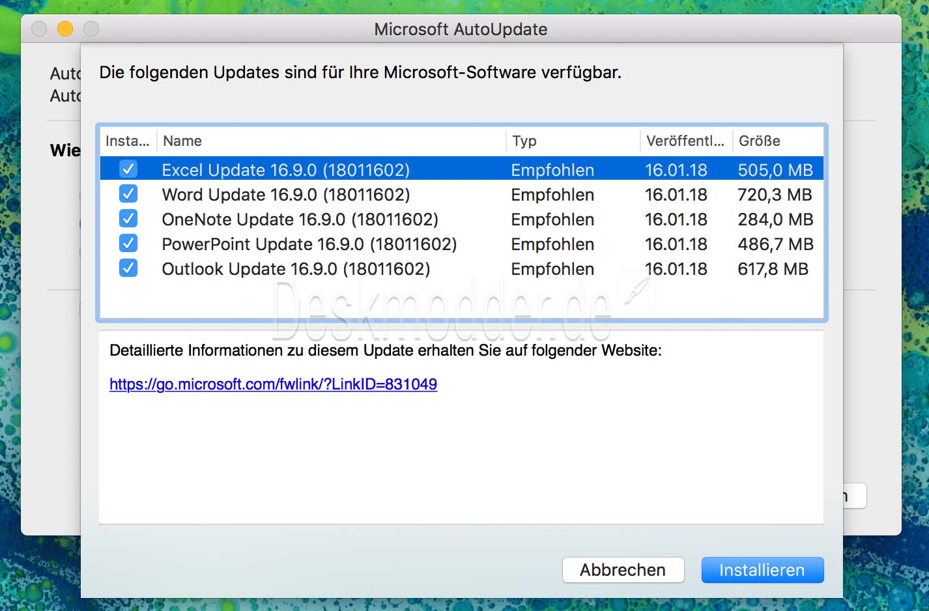Sort by the Veröffentl... column header
929x611 pixels.
(x=686, y=141)
